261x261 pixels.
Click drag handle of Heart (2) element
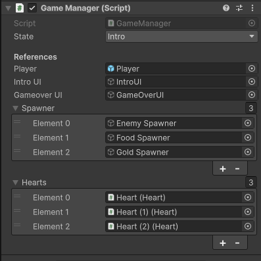coord(17,225)
